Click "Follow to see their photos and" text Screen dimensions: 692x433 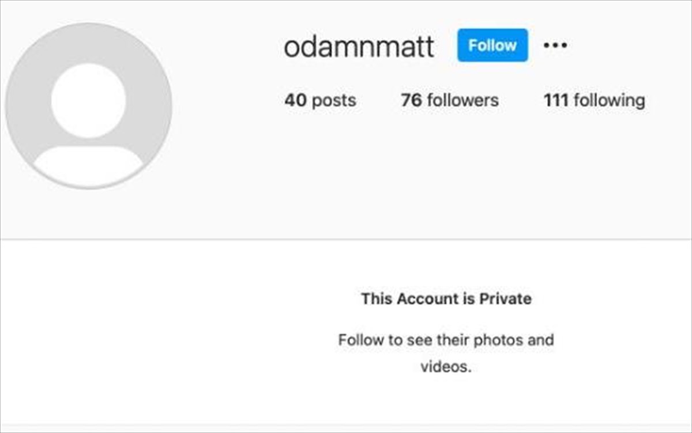coord(446,340)
